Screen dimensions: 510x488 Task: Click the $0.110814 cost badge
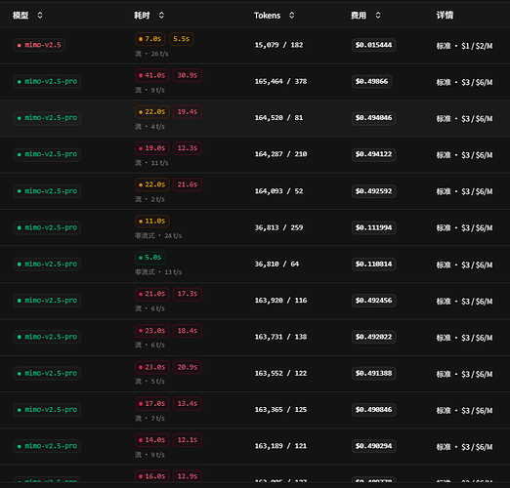point(374,264)
